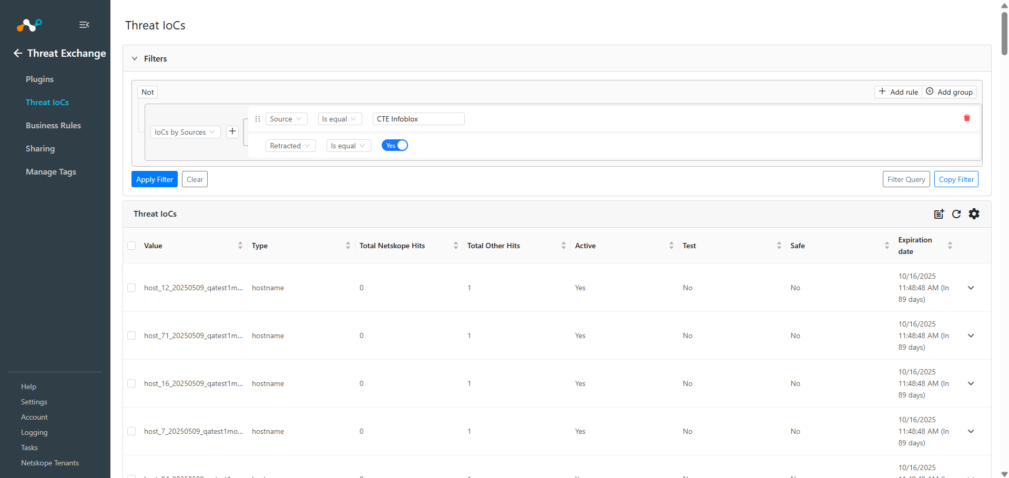This screenshot has height=478, width=1009.
Task: Open Settings in the sidebar
Action: [34, 402]
